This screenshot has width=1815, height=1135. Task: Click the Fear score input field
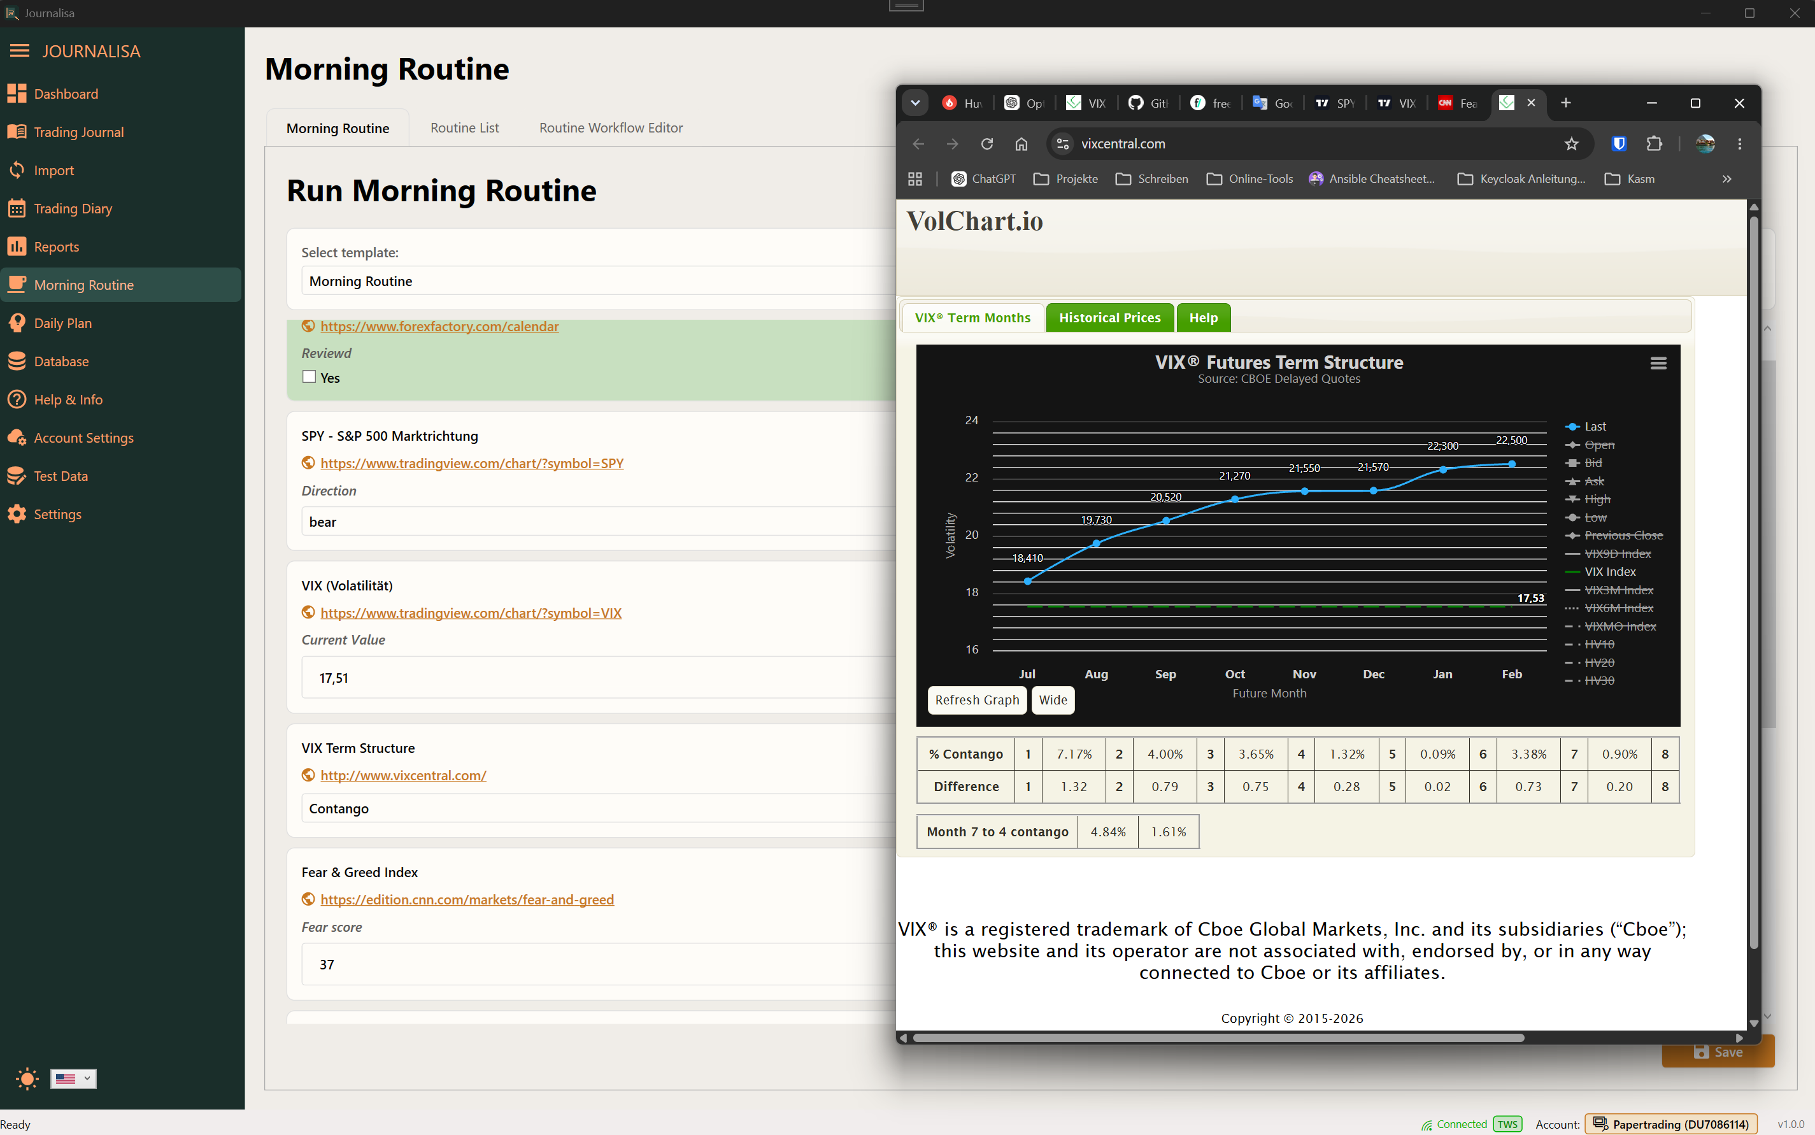598,964
